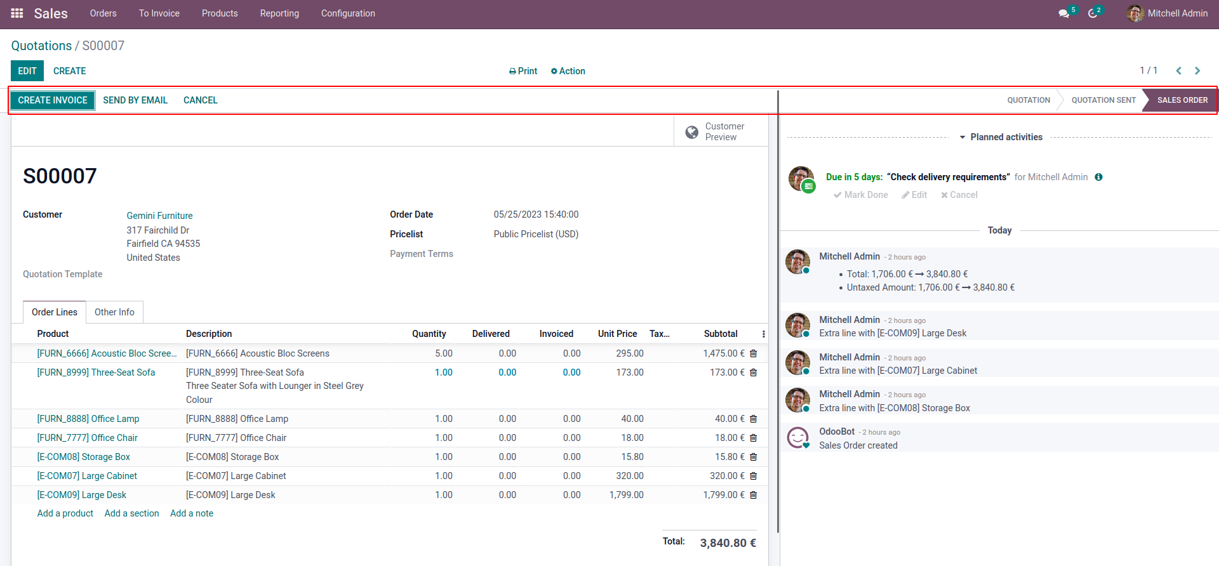The height and width of the screenshot is (566, 1219).
Task: Open the activities clock icon
Action: (1093, 13)
